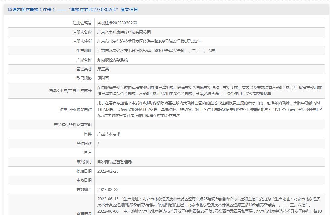This screenshot has width=330, height=215.
Task: Select the registration number value 国械注准20223030260 in table
Action: click(x=117, y=23)
